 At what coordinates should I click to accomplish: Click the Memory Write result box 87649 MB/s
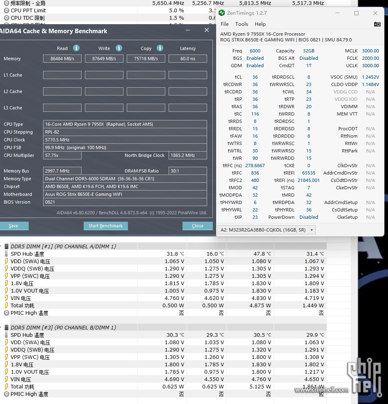tap(104, 59)
